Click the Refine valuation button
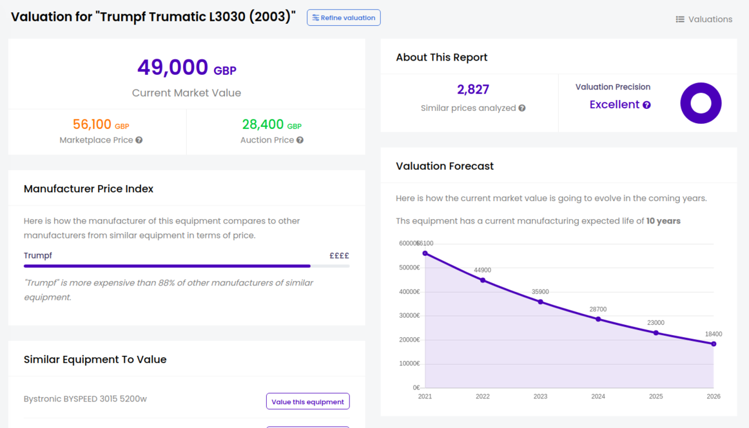749x428 pixels. click(344, 18)
